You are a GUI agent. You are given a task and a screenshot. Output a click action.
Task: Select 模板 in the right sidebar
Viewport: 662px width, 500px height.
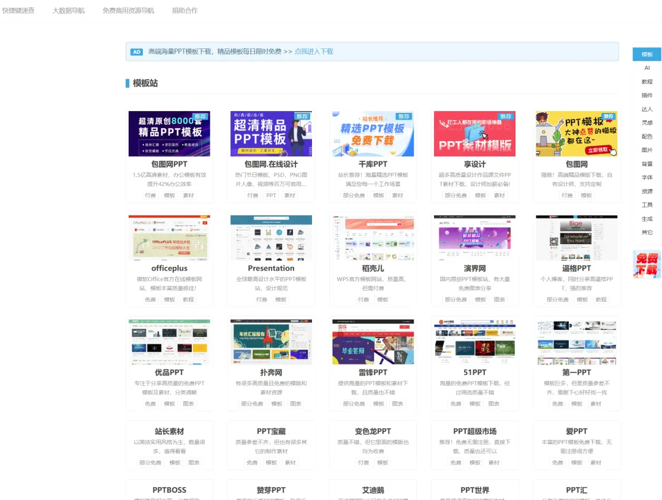647,54
